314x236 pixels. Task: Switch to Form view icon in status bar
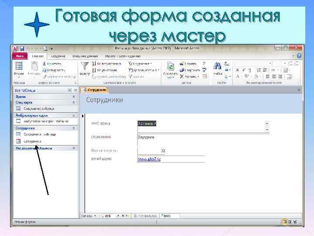pos(284,222)
